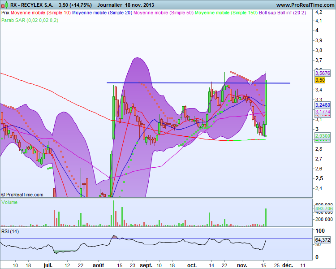Click the RSI (14) panel label
Viewport: 336px width, 269px height.
10,231
